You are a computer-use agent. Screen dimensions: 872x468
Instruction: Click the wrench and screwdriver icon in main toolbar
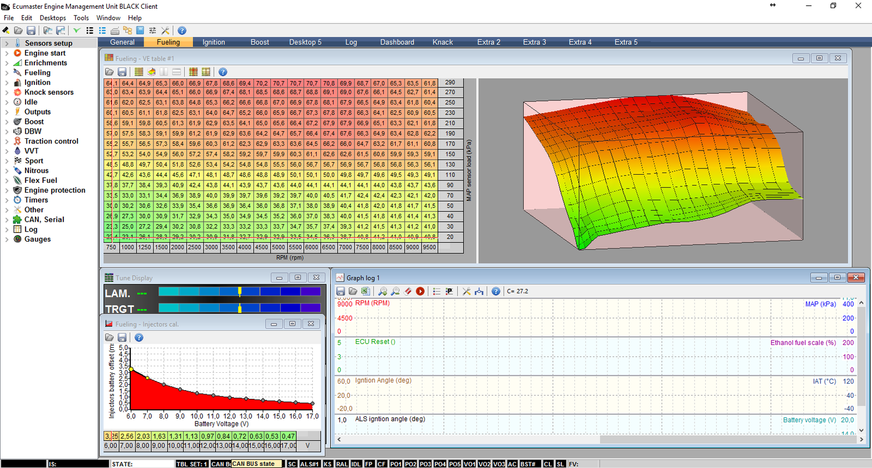(165, 30)
